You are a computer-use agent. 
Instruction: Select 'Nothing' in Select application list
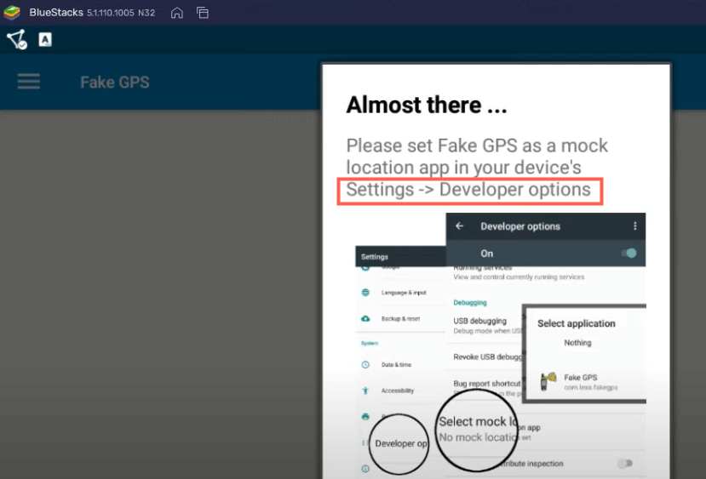(577, 343)
